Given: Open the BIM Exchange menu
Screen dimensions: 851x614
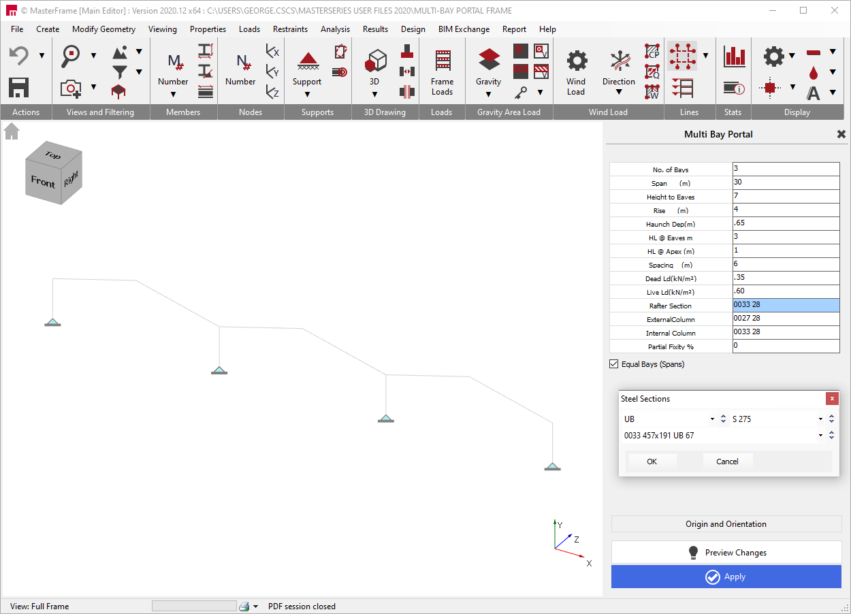Looking at the screenshot, I should pyautogui.click(x=464, y=29).
